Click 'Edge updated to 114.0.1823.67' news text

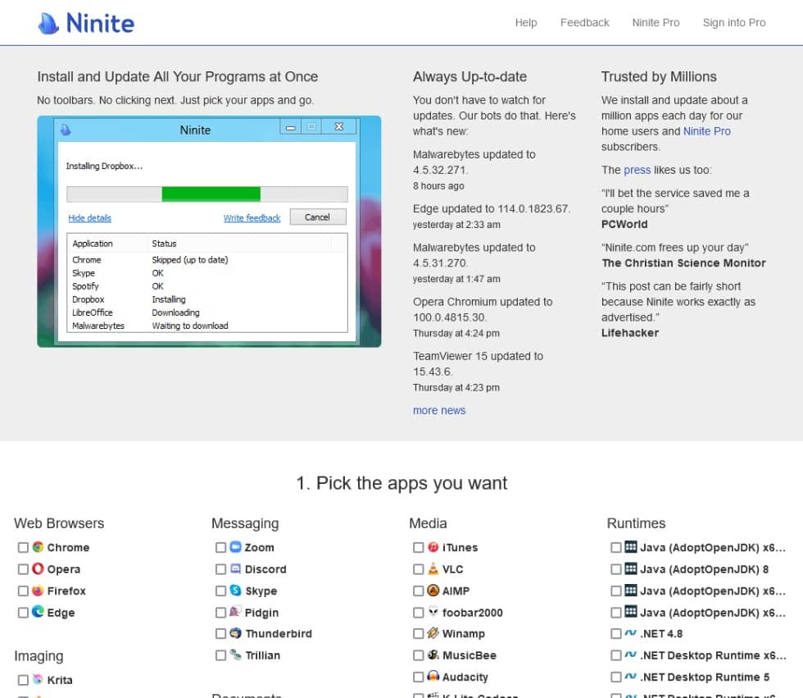pos(492,208)
